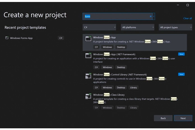This screenshot has width=195, height=130.
Task: Click the Windows Forms Class Library icon
Action: click(x=89, y=96)
